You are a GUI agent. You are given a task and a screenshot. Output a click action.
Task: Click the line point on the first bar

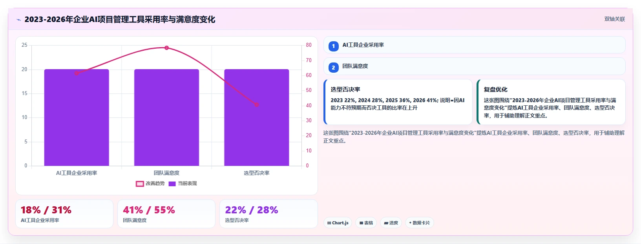(x=77, y=73)
